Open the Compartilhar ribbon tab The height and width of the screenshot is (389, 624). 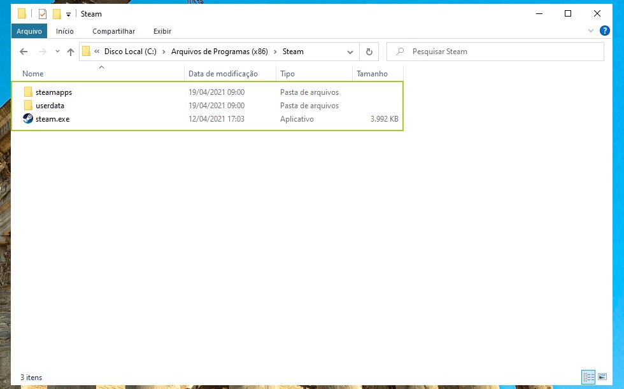(113, 31)
